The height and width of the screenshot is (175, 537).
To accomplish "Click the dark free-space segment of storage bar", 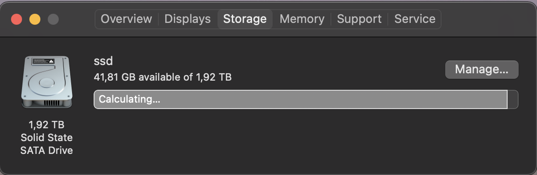I will tap(513, 99).
